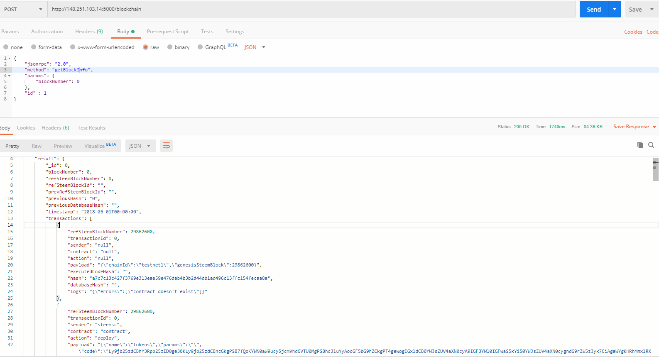Open the Pre-request Script tab
The width and height of the screenshot is (659, 357).
(x=168, y=32)
